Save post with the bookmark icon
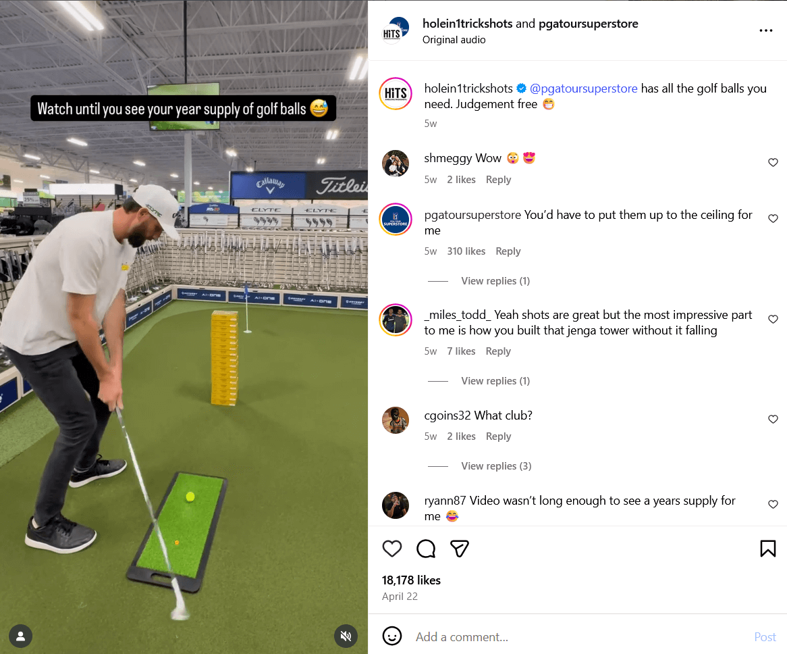 [x=767, y=549]
